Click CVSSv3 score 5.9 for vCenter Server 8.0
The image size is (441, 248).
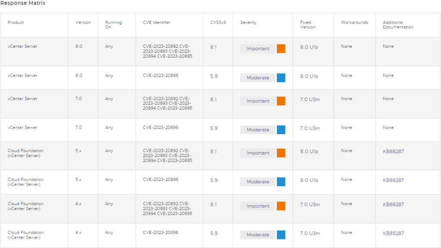coord(214,77)
